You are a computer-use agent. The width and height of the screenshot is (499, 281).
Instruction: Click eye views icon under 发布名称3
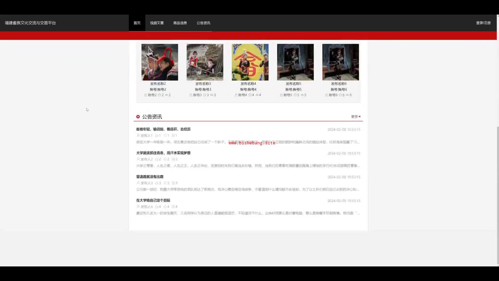tap(212, 95)
